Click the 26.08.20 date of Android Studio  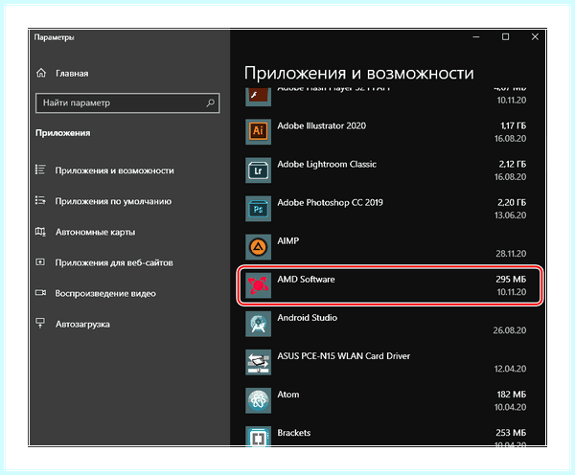tap(510, 330)
